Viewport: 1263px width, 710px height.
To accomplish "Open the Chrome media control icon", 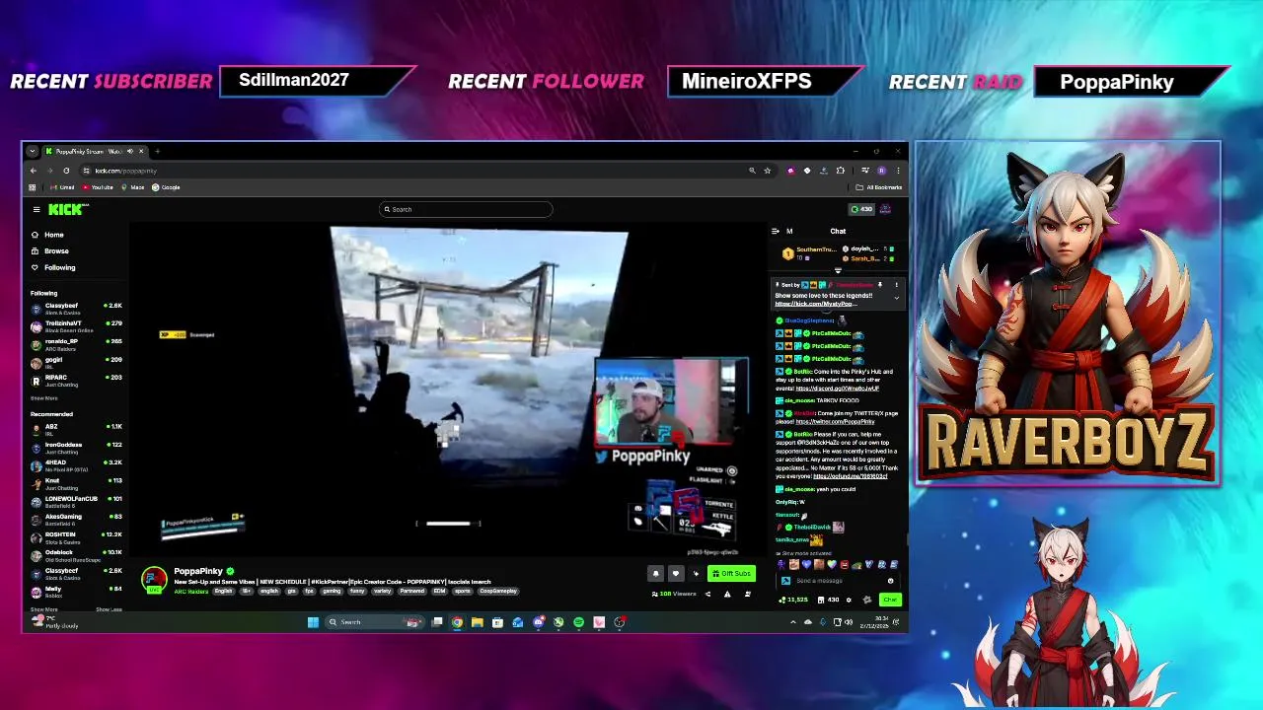I will click(865, 171).
